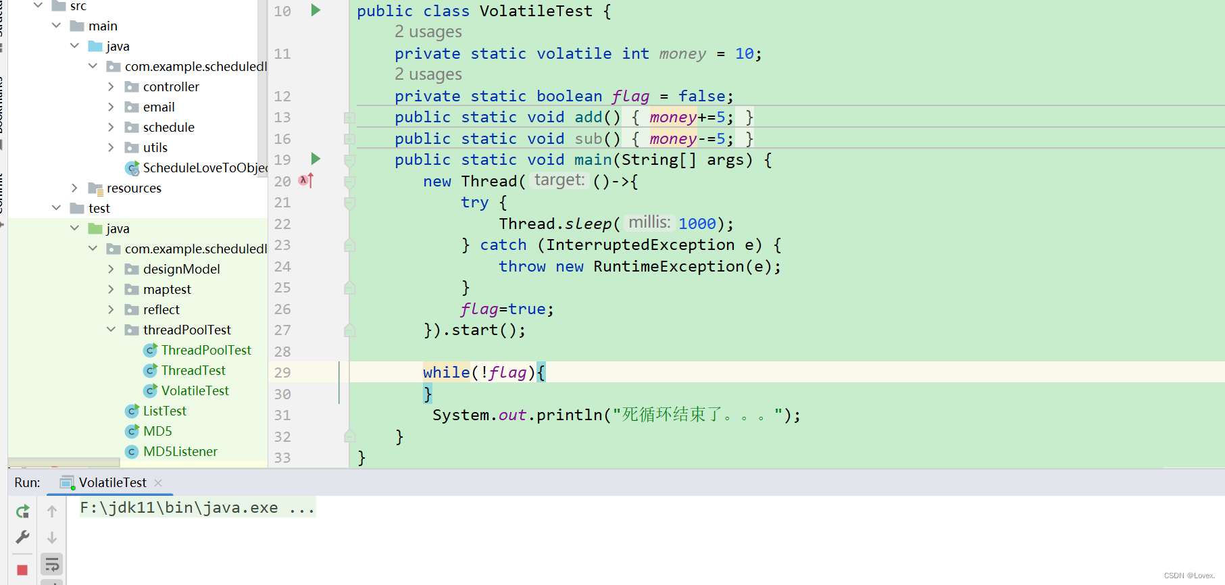Fold the try block at line 21

click(349, 203)
